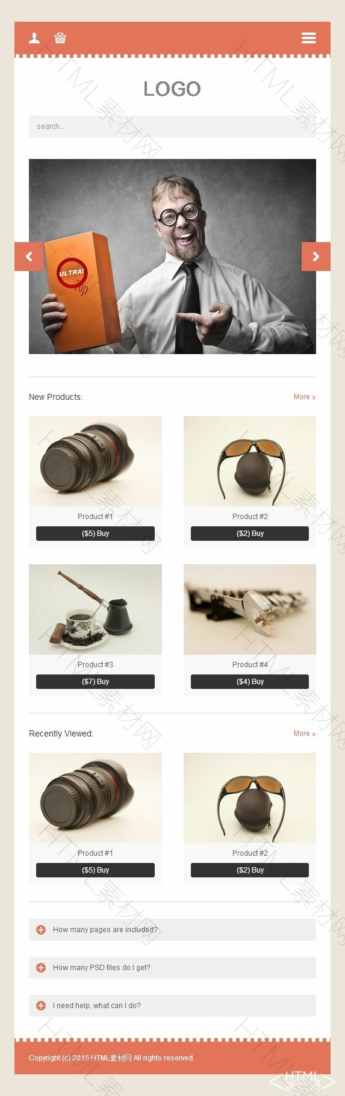Expand 'I need help, what can I do?'
345x1096 pixels.
pyautogui.click(x=172, y=1006)
